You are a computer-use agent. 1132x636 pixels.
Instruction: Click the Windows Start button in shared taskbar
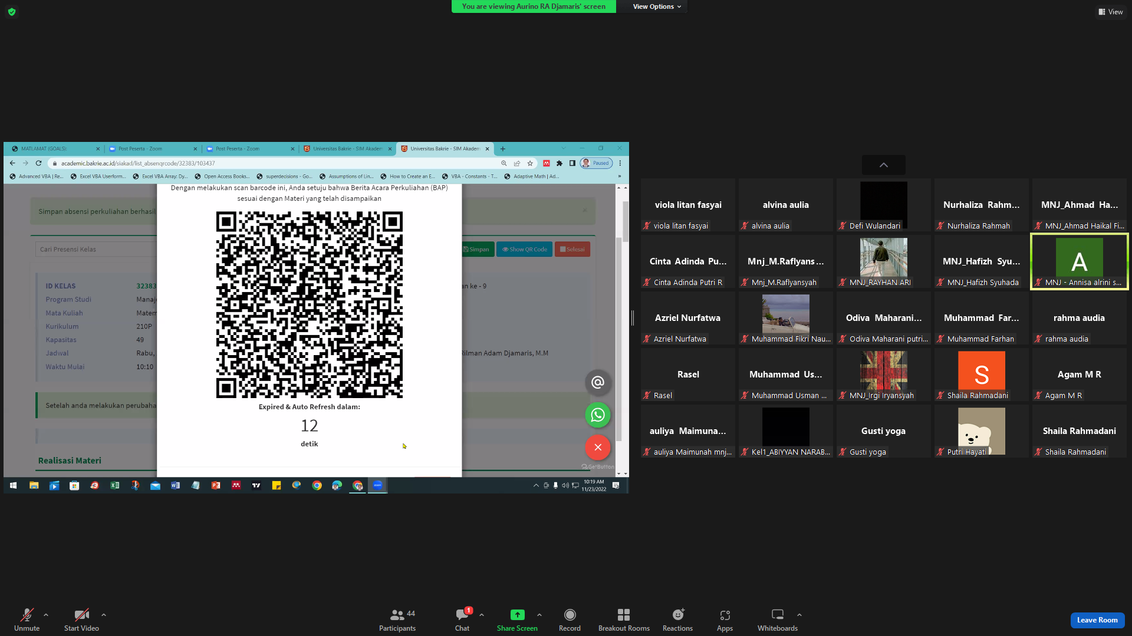[14, 485]
